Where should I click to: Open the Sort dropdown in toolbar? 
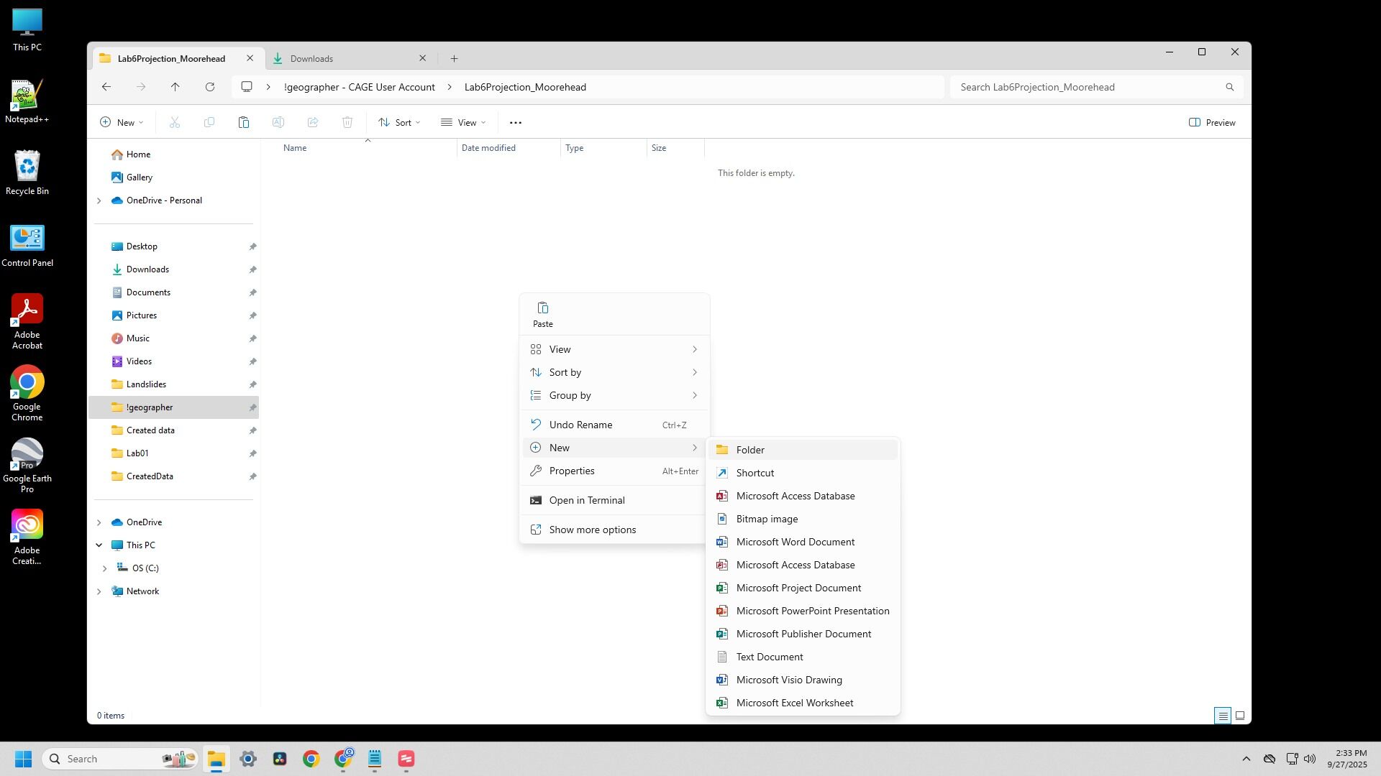pos(399,123)
